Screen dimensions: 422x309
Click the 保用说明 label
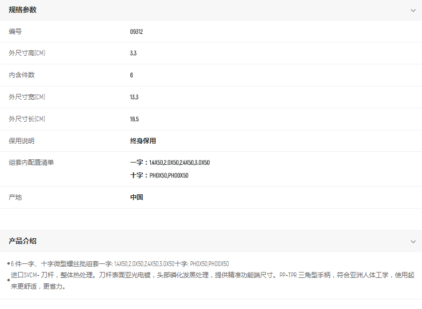tap(21, 141)
